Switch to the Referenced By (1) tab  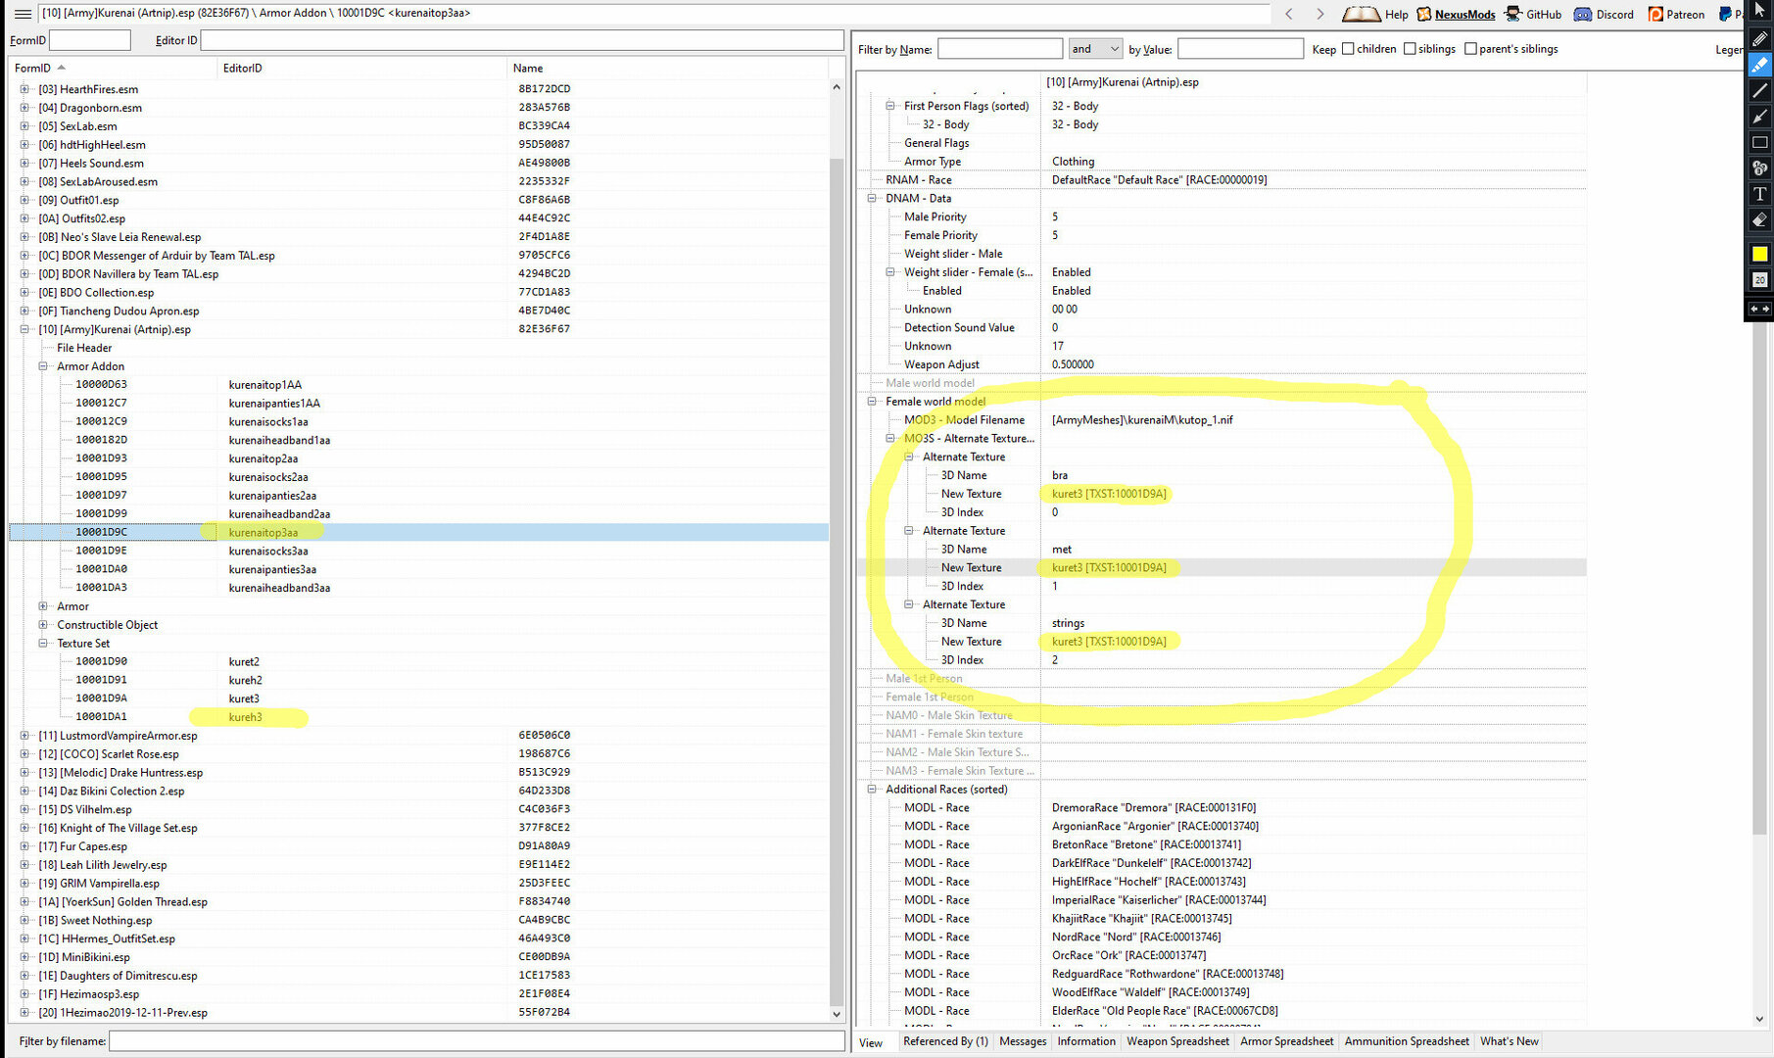click(945, 1041)
